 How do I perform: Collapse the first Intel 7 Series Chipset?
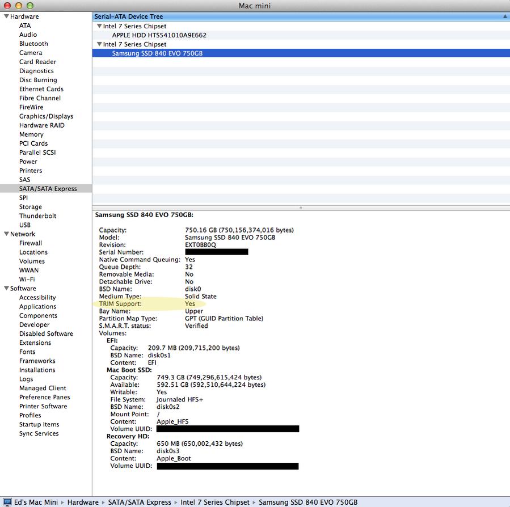pyautogui.click(x=99, y=26)
